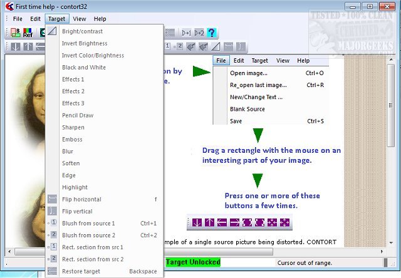The height and width of the screenshot is (278, 401).
Task: Apply Edge effect
Action: [105, 175]
